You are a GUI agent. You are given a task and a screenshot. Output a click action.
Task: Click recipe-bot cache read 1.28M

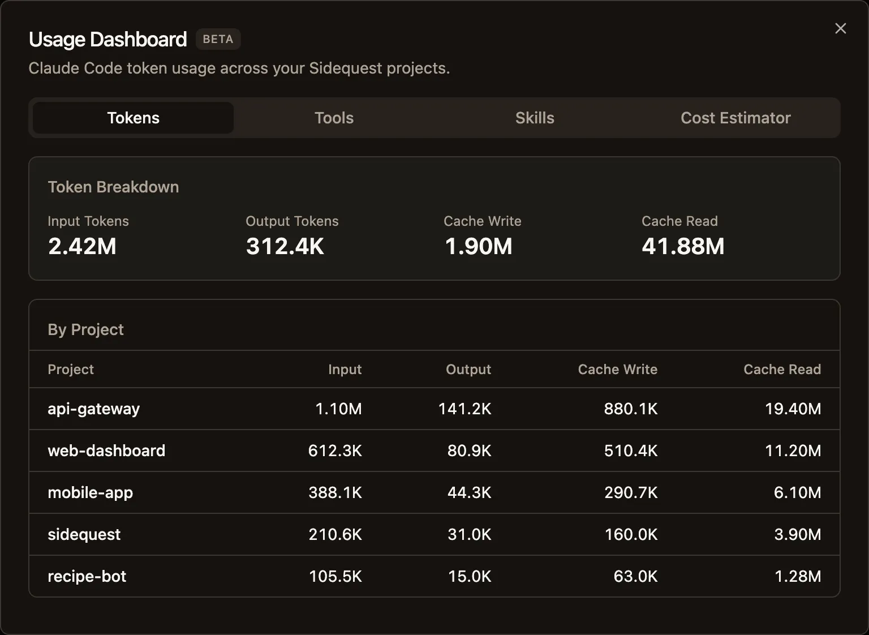point(797,576)
